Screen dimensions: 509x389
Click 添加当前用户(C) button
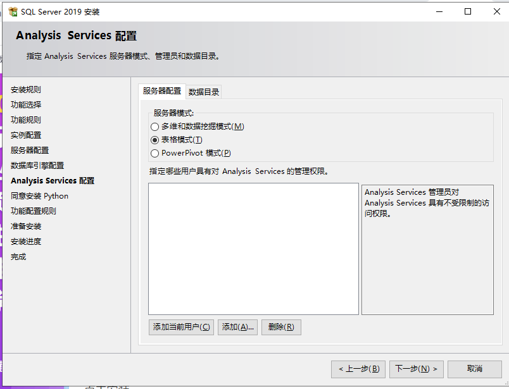181,327
